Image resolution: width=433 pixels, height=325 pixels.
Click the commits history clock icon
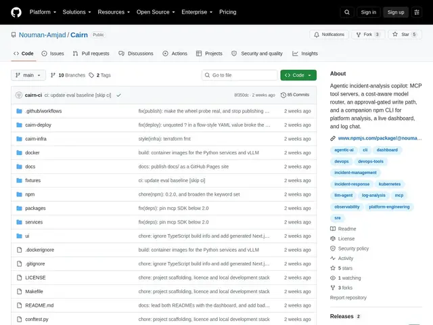[x=283, y=95]
